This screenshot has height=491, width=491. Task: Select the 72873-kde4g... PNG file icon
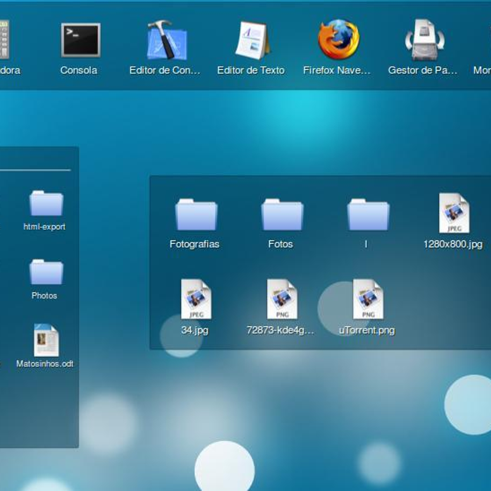tap(282, 299)
